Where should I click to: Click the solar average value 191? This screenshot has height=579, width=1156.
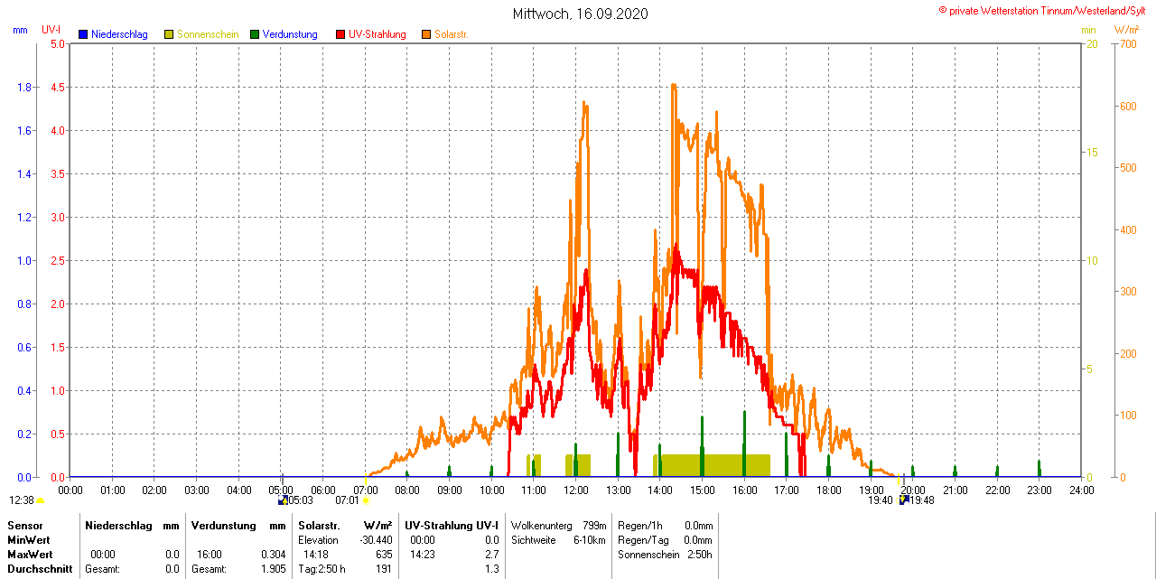coord(385,569)
